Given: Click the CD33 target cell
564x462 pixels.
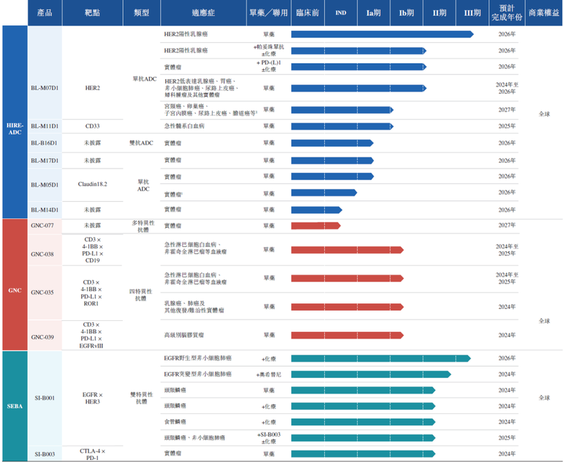Looking at the screenshot, I should tap(92, 126).
